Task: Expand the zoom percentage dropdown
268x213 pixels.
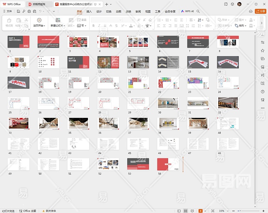Action: click(228, 211)
